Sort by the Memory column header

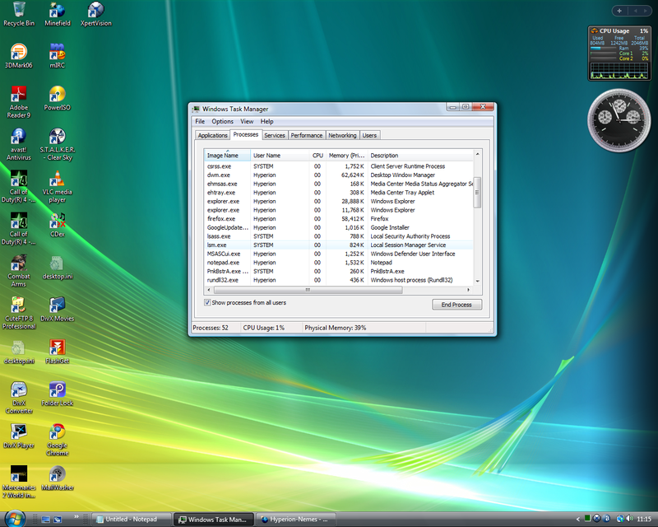click(346, 156)
